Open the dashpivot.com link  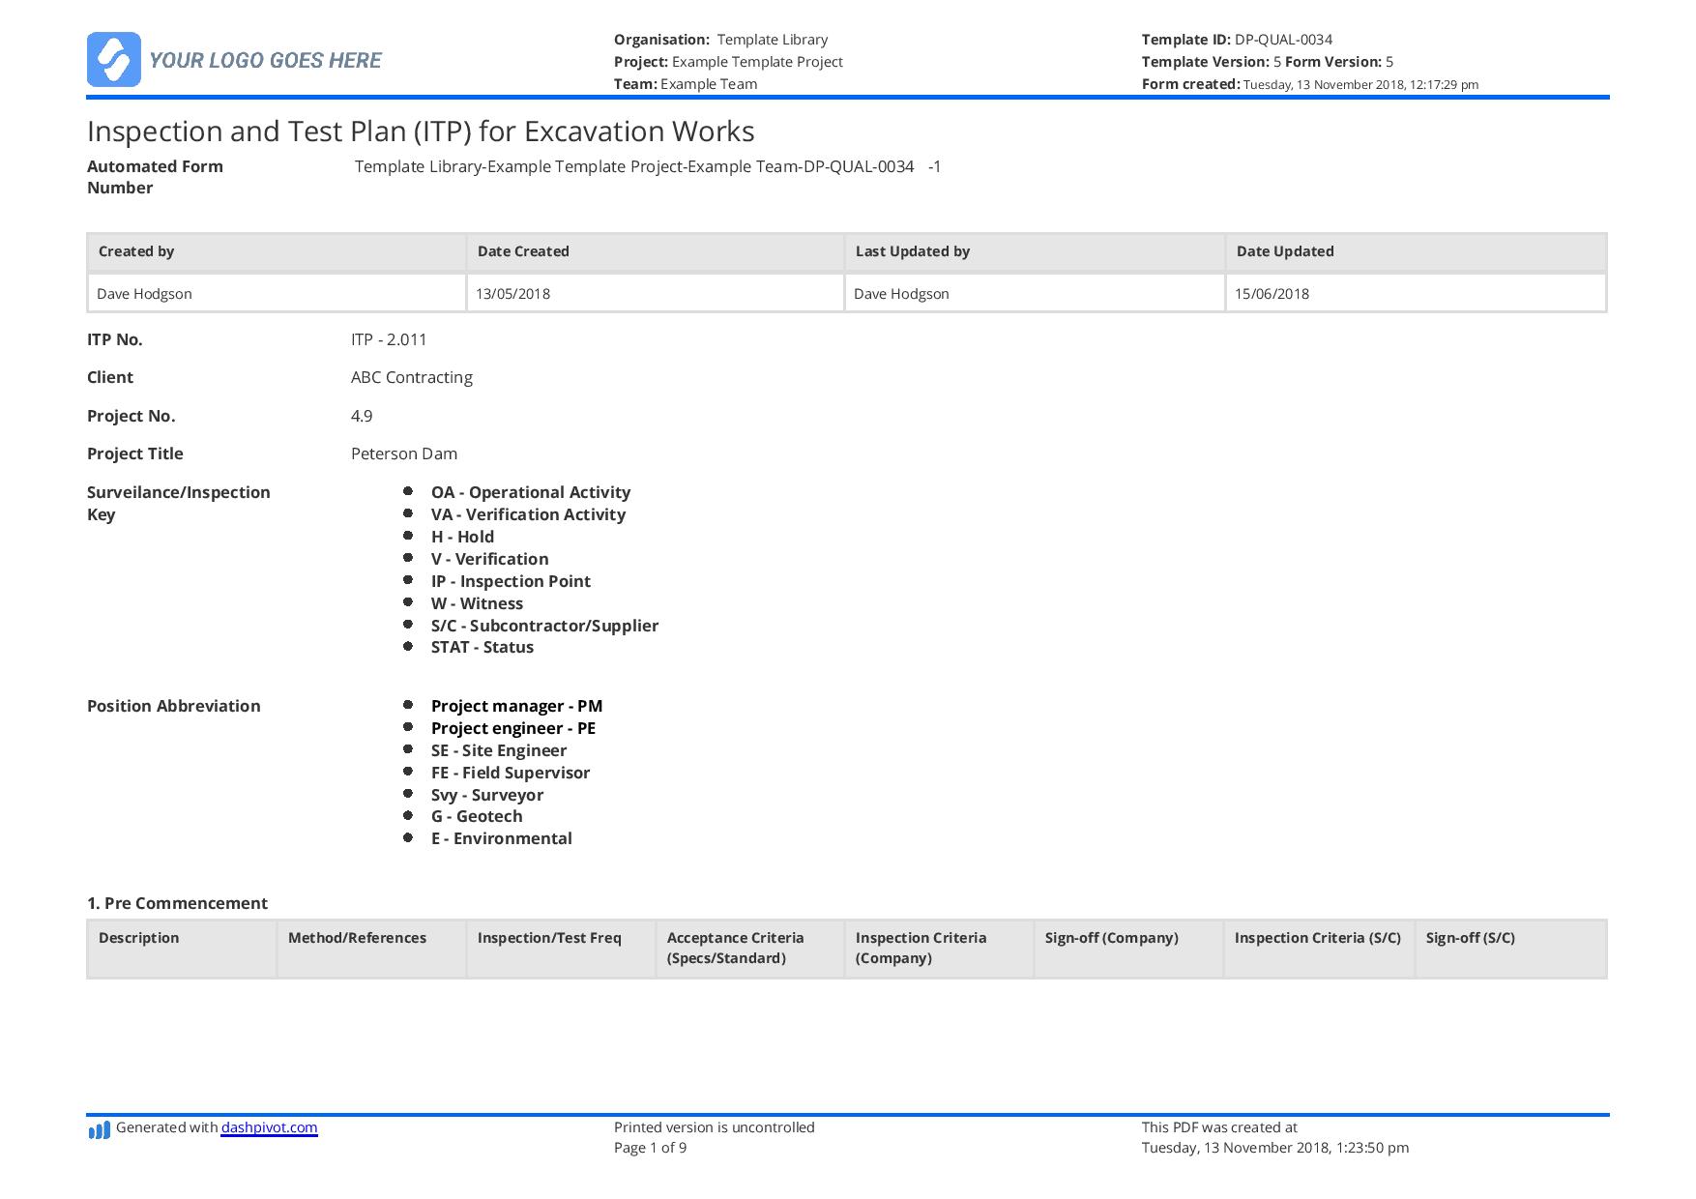coord(269,1127)
